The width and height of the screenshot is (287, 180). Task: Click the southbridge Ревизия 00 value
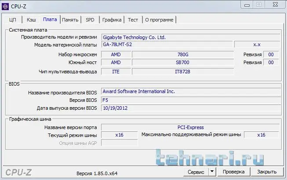(271, 62)
